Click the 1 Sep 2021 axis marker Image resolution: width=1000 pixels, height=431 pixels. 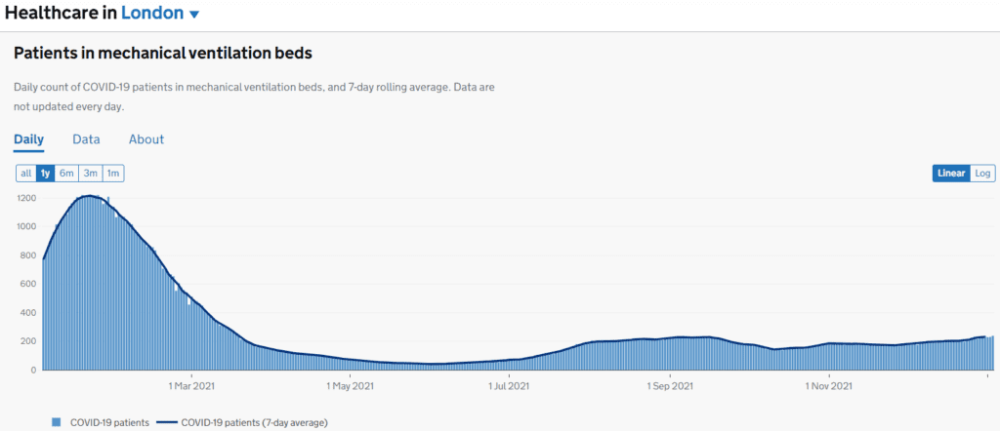[x=670, y=386]
